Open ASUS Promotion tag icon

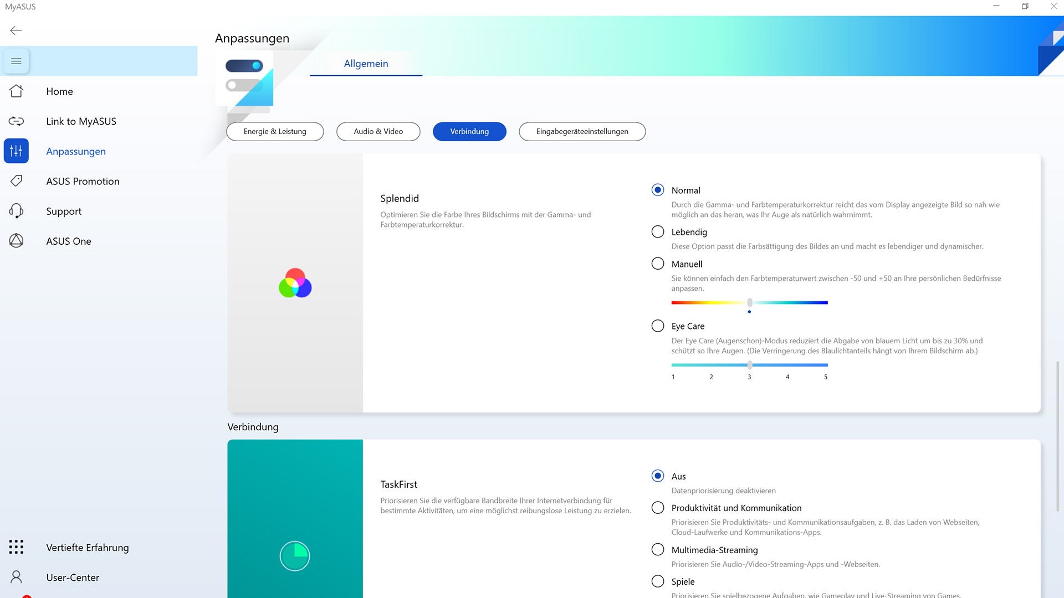click(16, 181)
